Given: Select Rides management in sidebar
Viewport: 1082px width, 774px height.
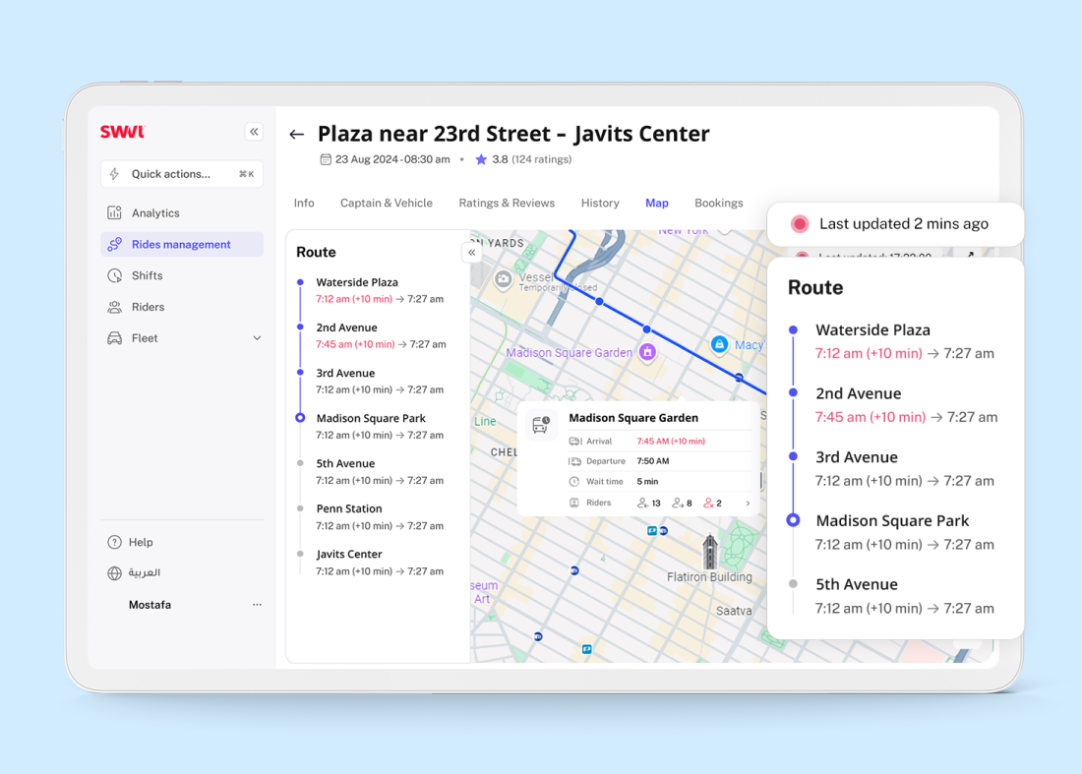Looking at the screenshot, I should 182,244.
